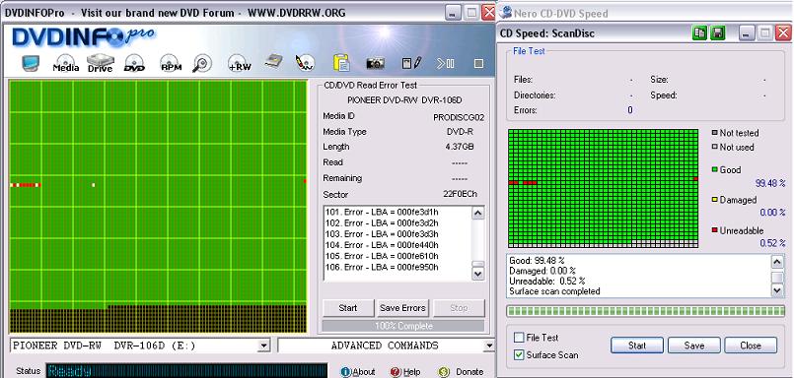Open the ADVANCED COMMANDS dropdown
The image size is (794, 378).
(x=488, y=346)
